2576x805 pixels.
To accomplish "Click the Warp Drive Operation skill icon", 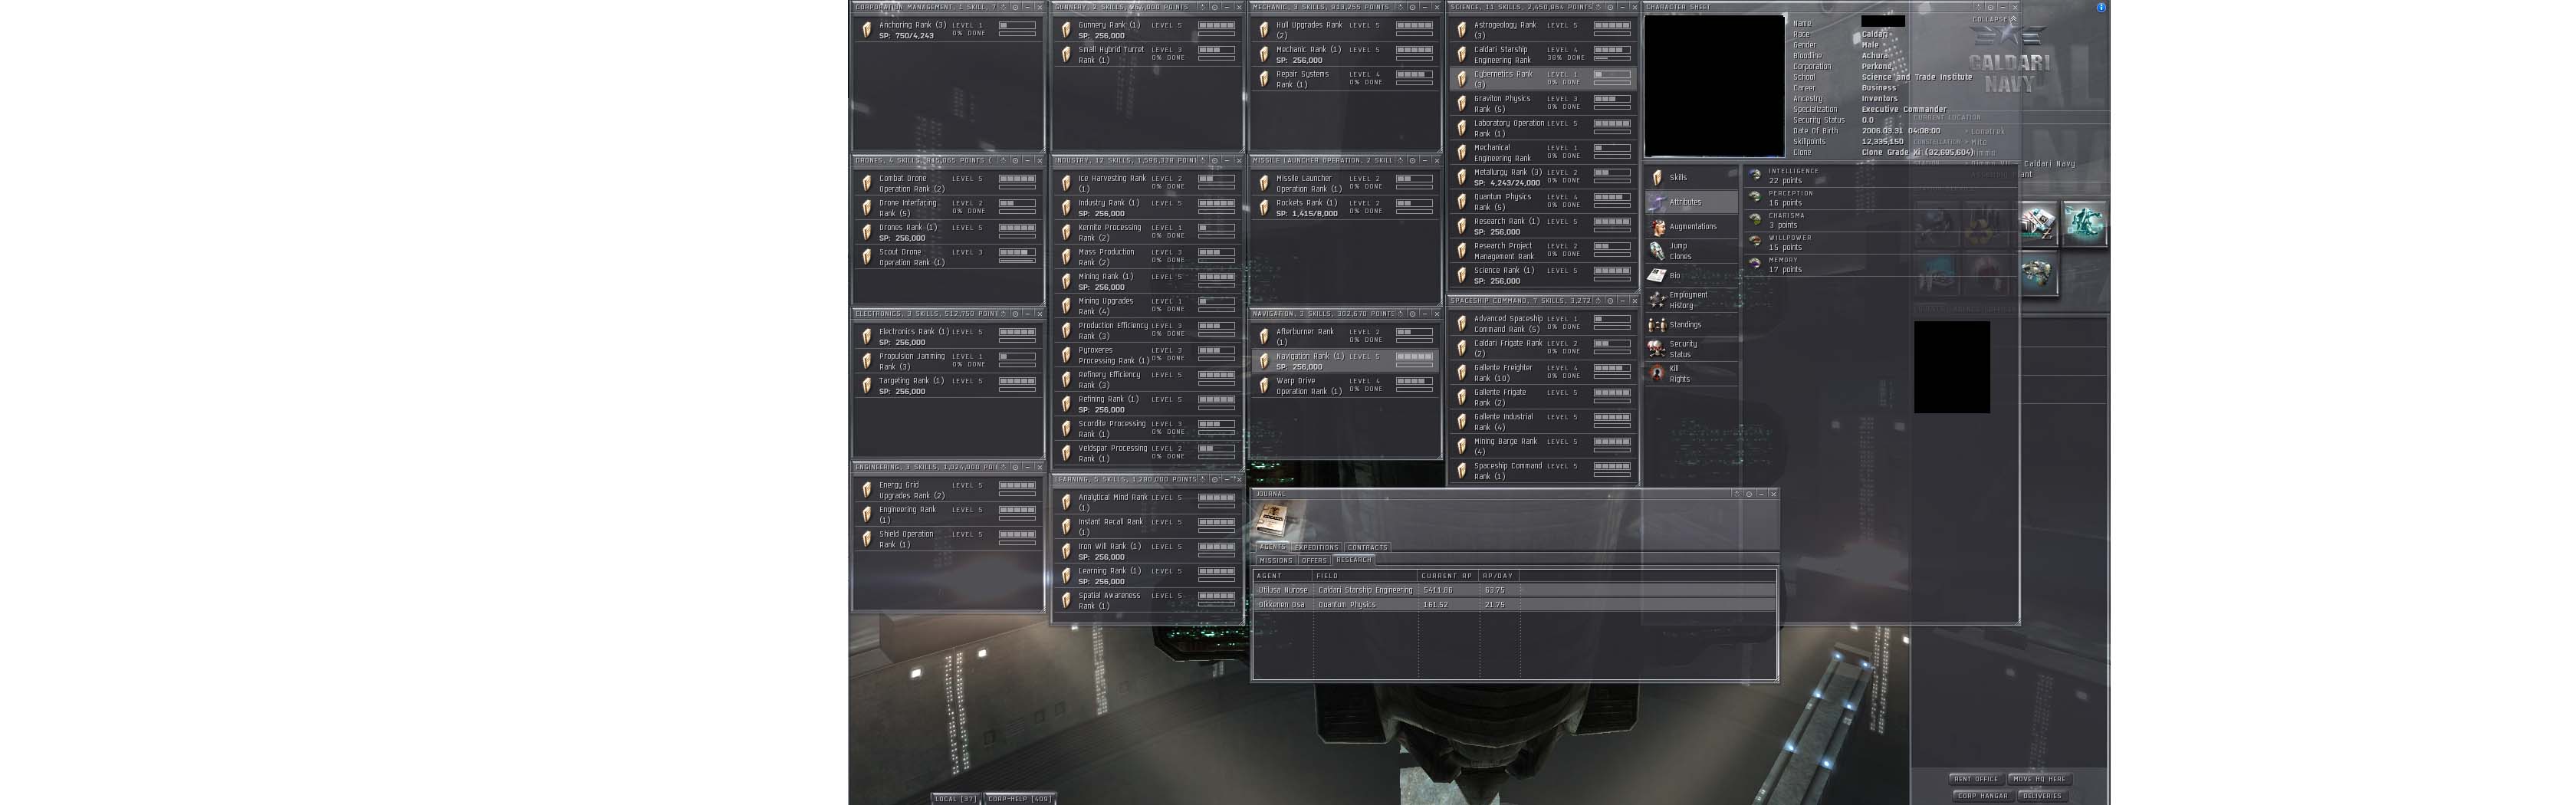I will (1264, 386).
